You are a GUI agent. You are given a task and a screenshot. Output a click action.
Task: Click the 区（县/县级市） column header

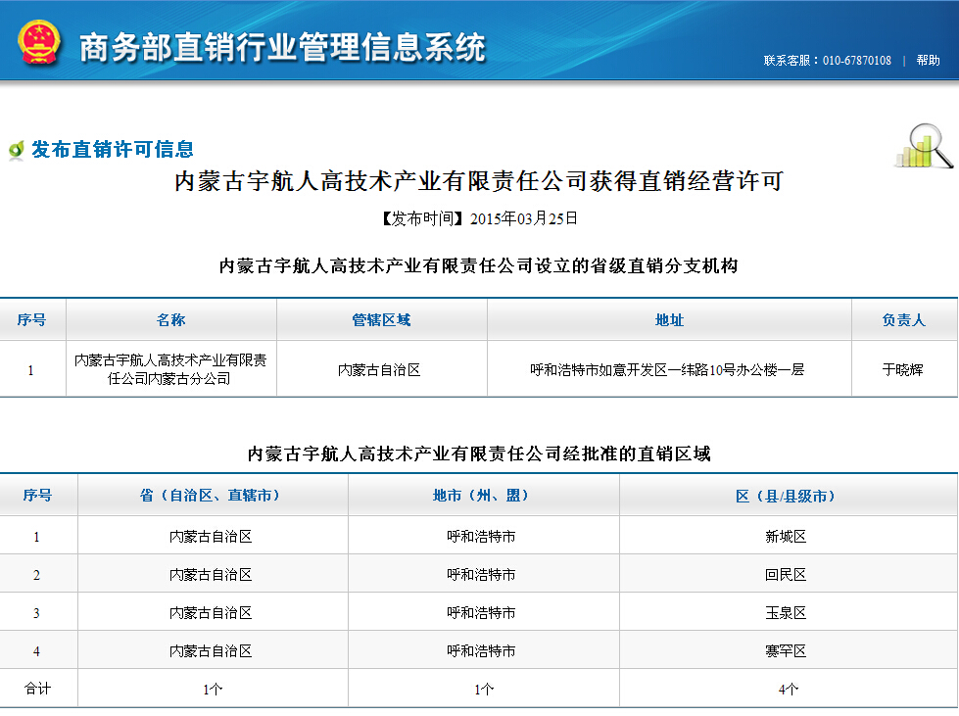pos(786,496)
